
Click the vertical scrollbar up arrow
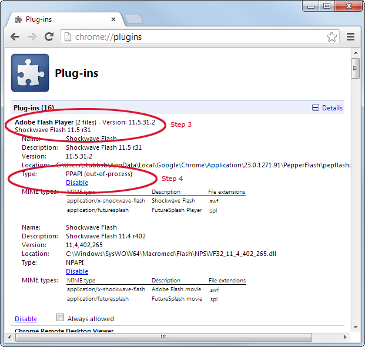pos(356,53)
